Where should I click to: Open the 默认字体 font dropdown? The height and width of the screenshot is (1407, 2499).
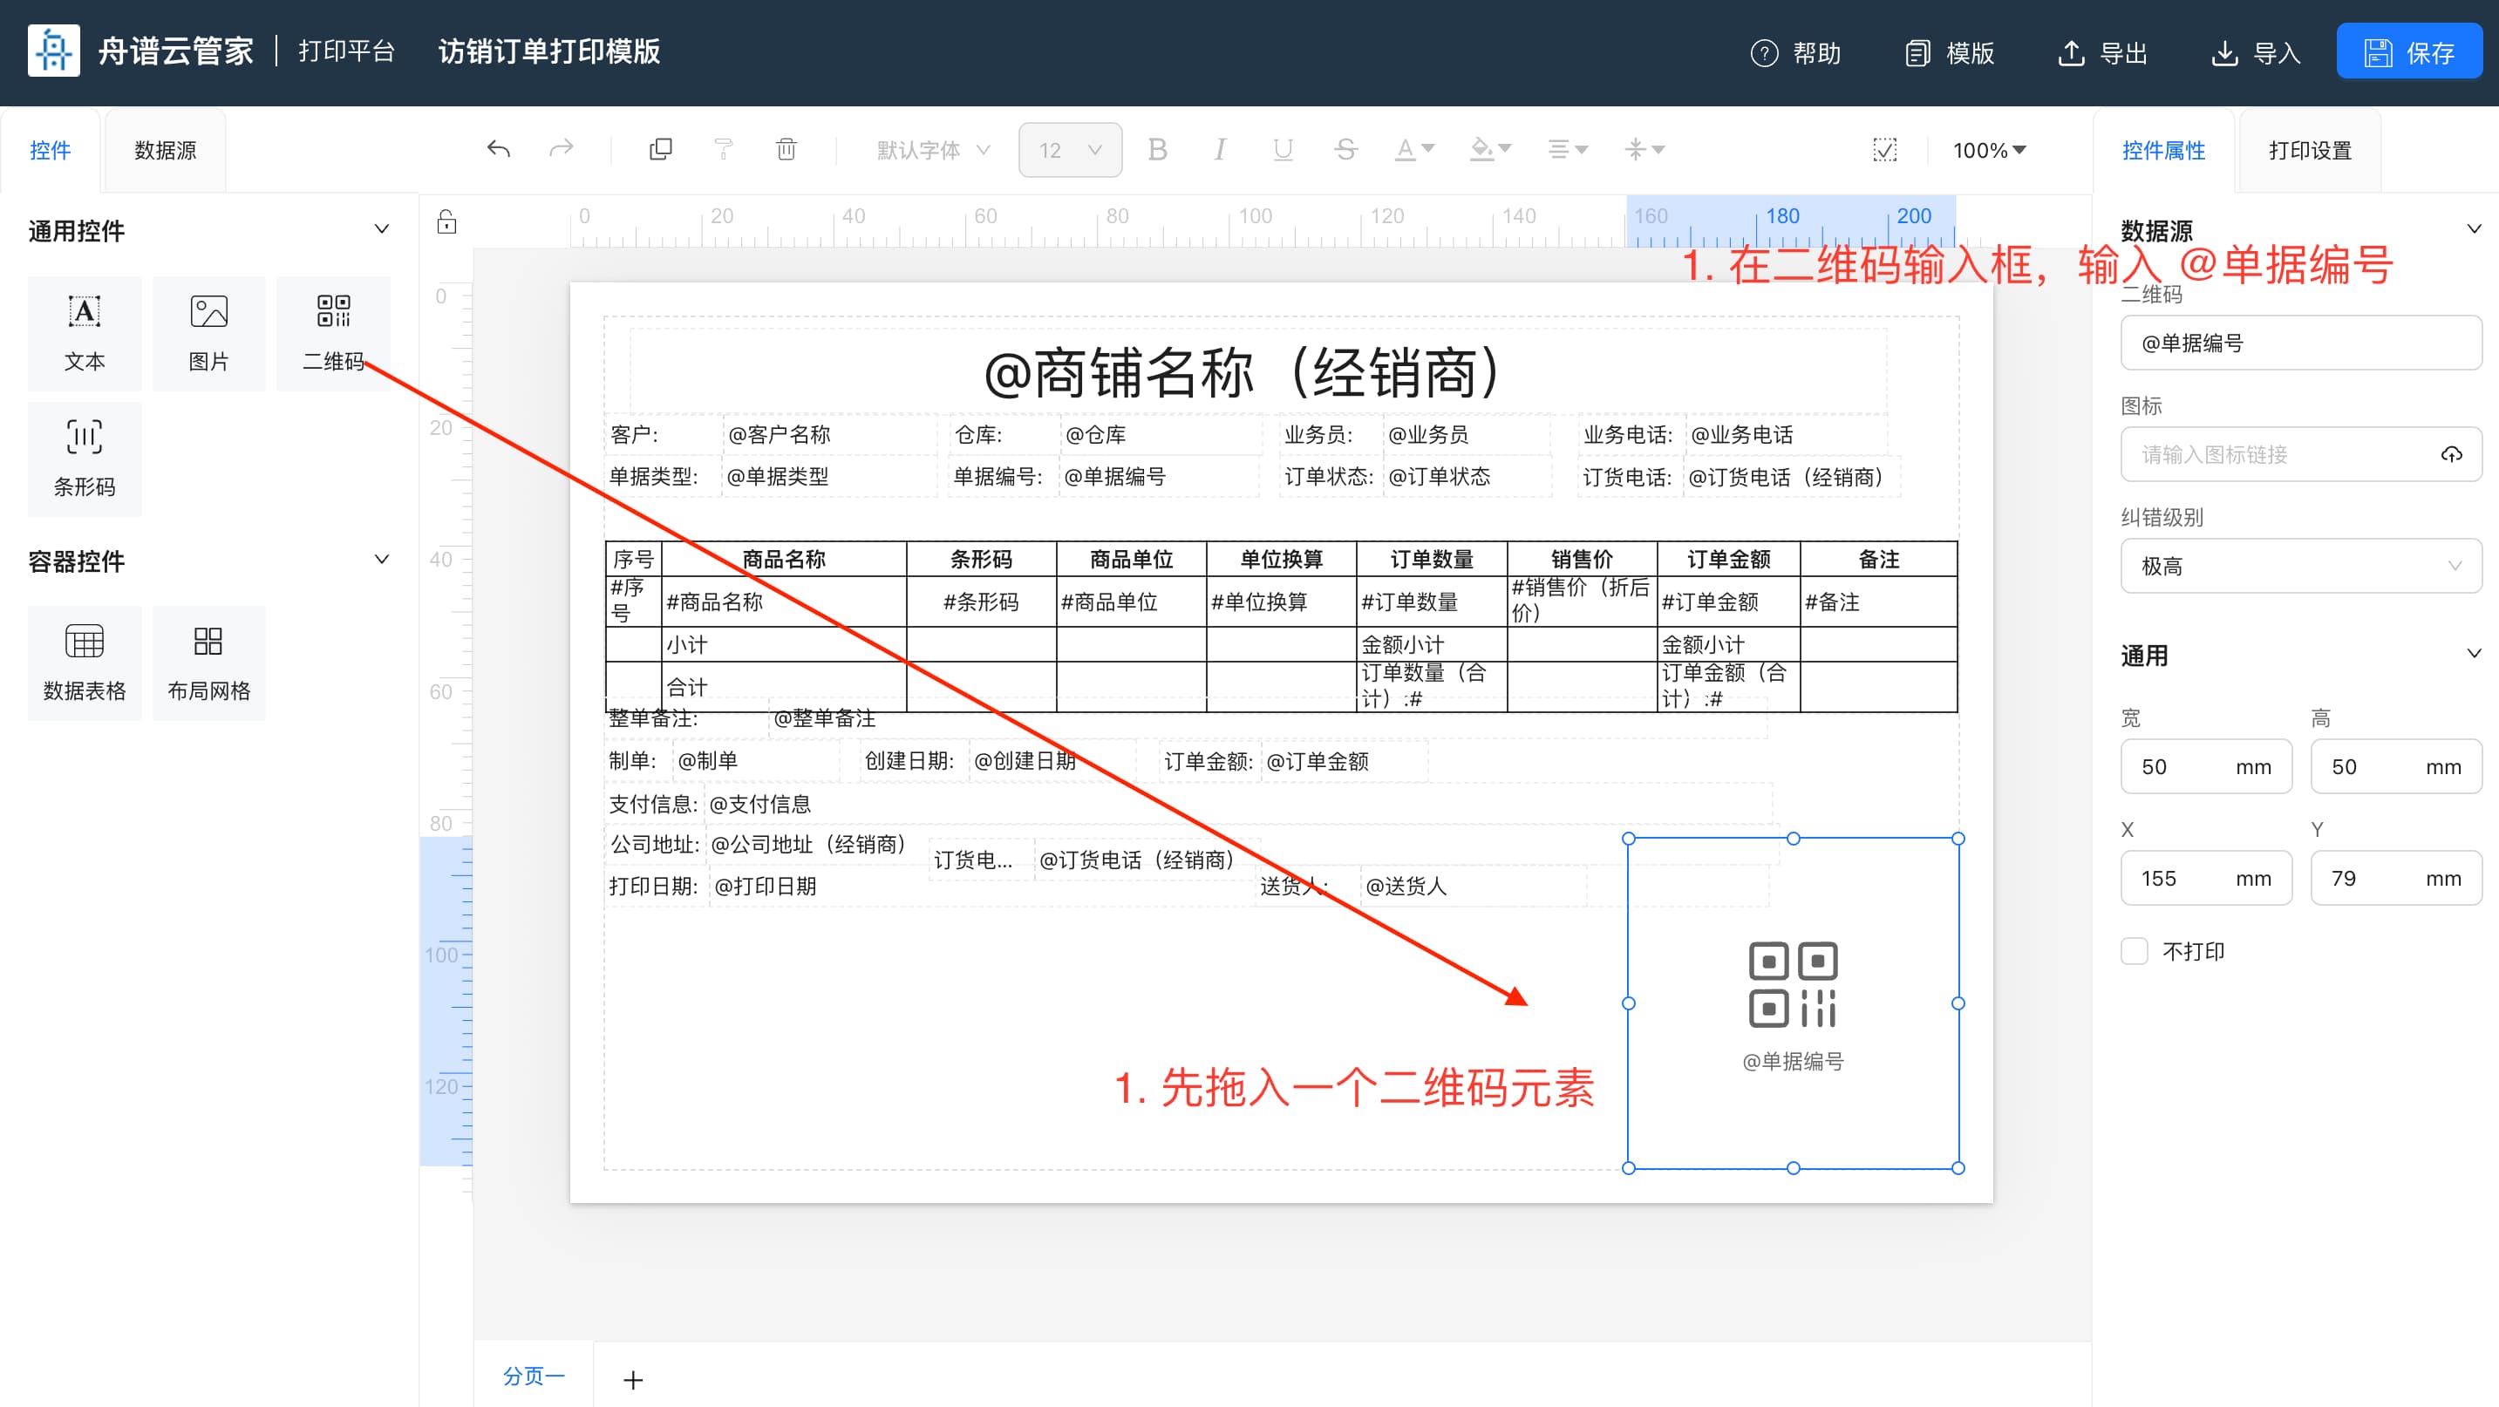933,150
